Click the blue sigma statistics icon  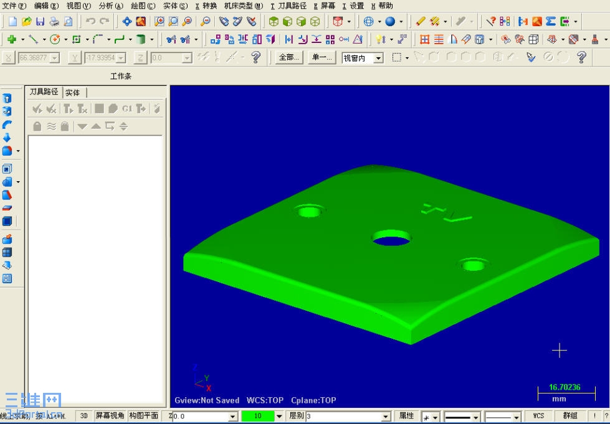(x=550, y=21)
